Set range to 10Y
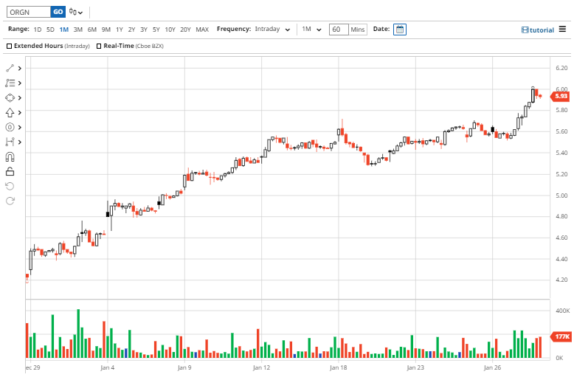The image size is (574, 380). [x=170, y=30]
